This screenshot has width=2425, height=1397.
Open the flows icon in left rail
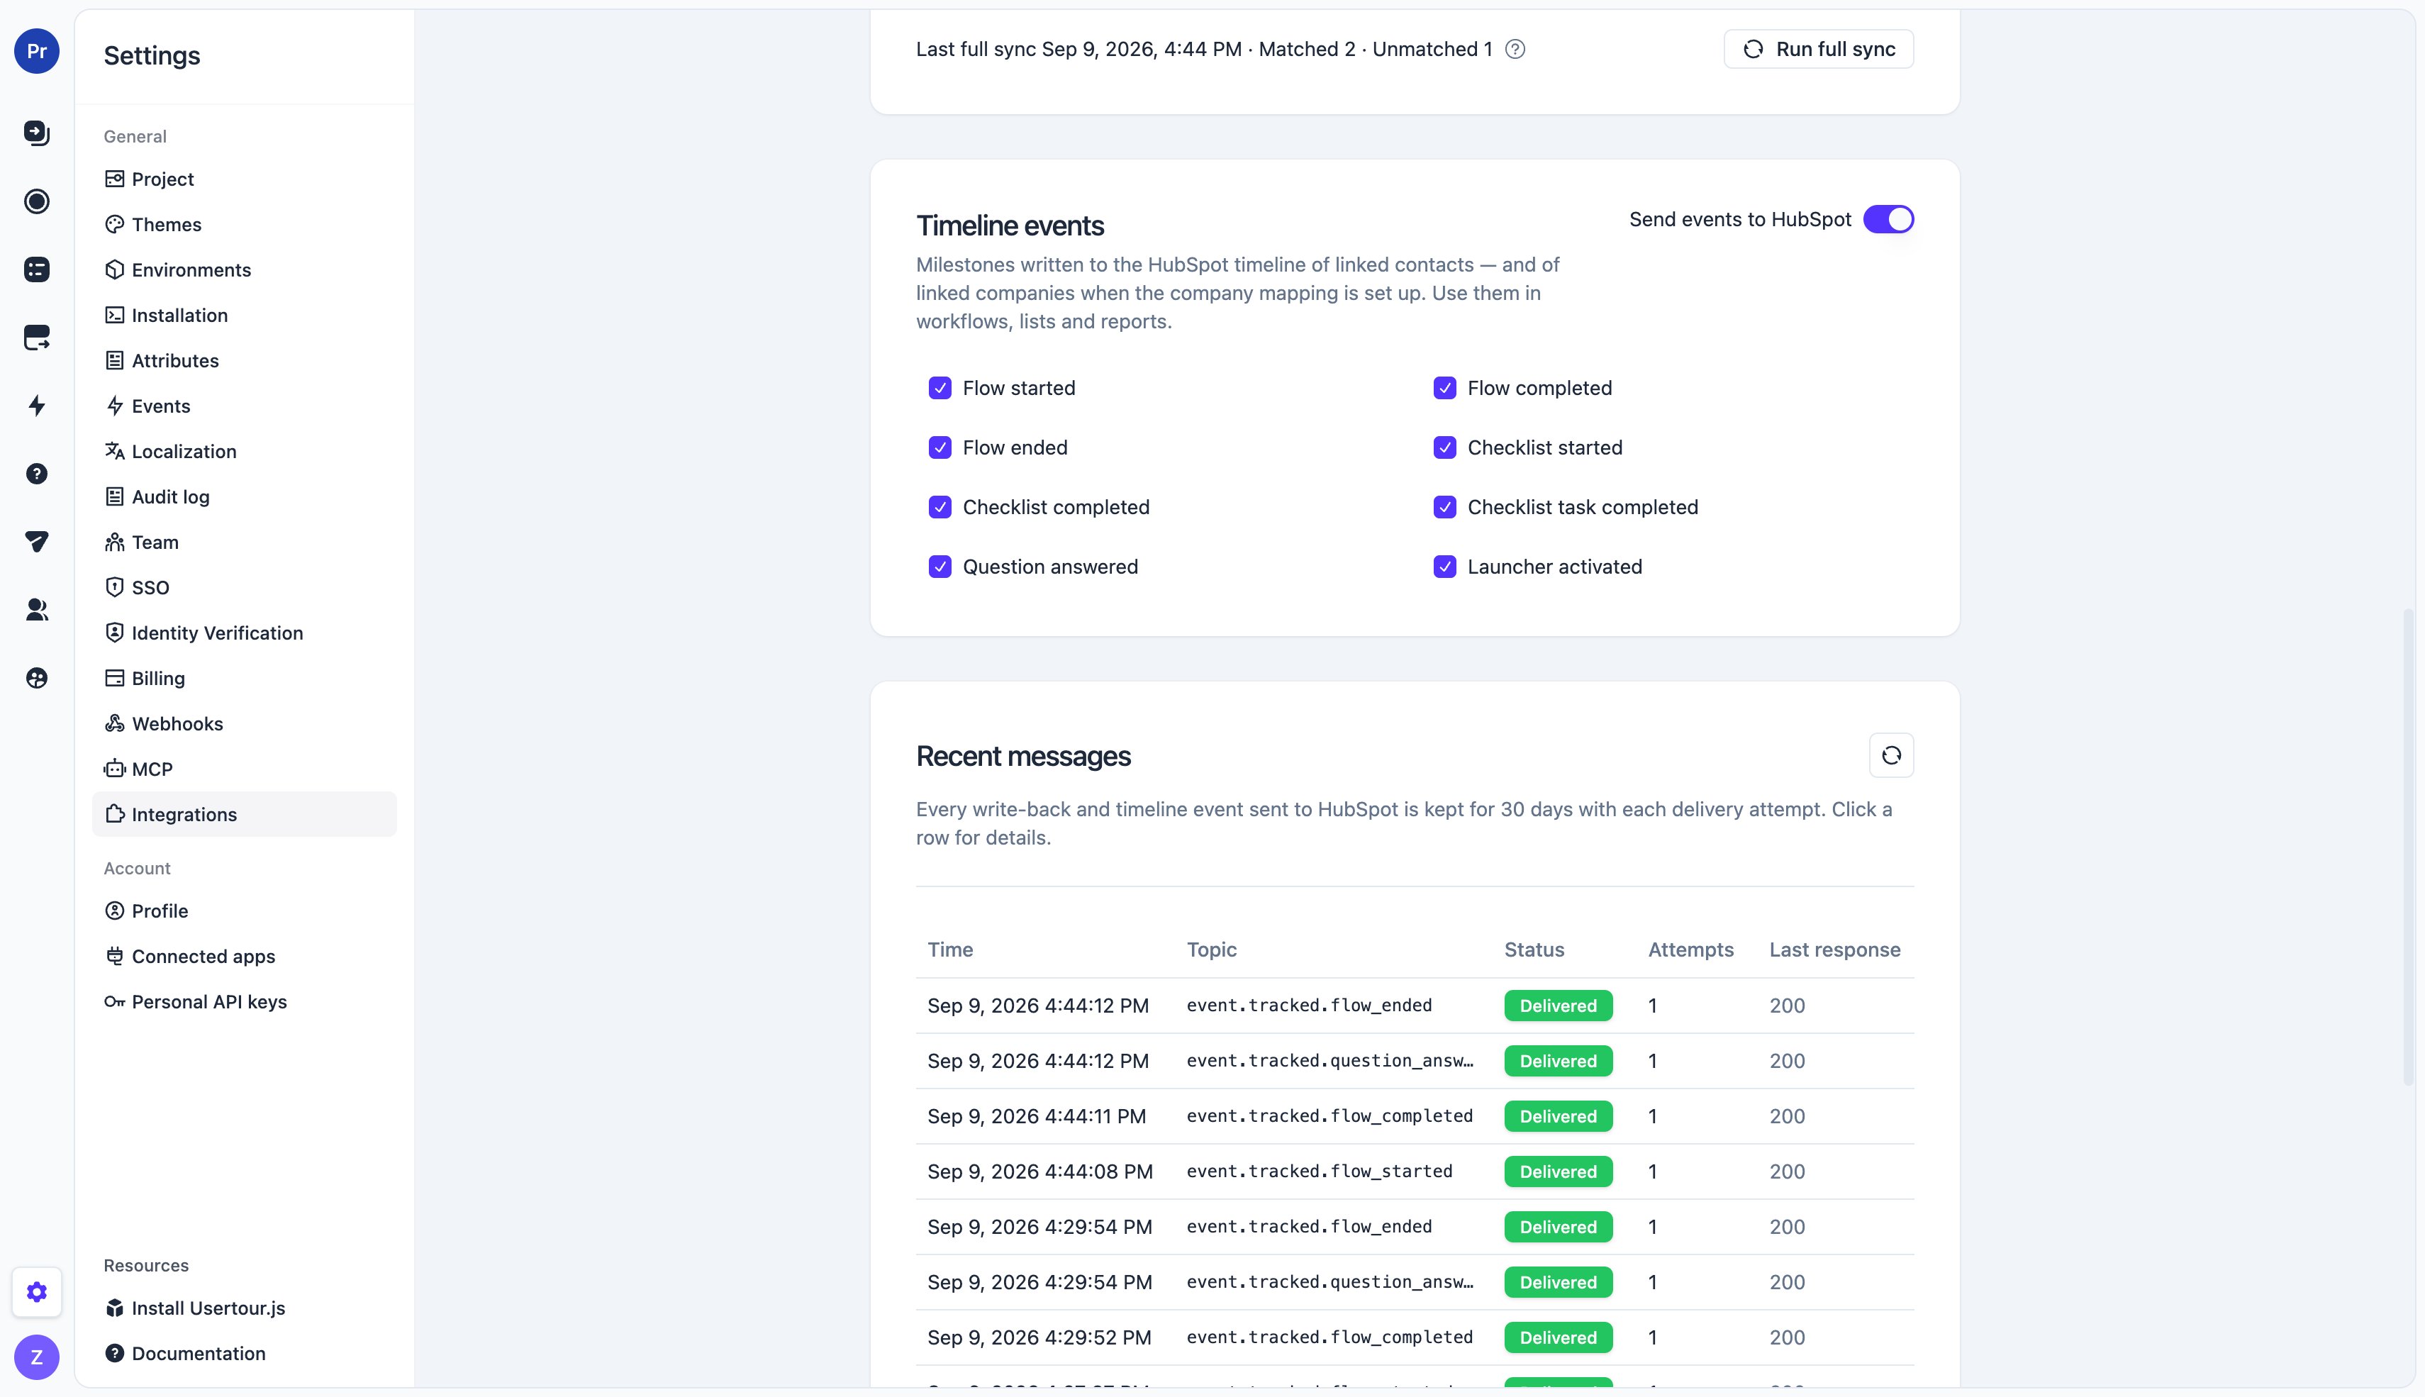36,133
